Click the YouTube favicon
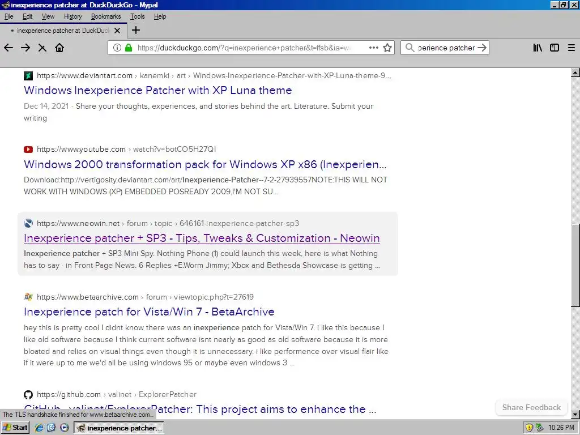The width and height of the screenshot is (580, 435). coord(28,150)
